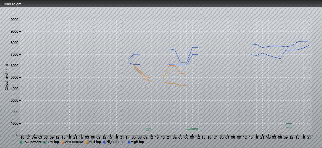322x148 pixels.
Task: Click the vertical axis title Cloud height (m)
Action: click(6, 77)
